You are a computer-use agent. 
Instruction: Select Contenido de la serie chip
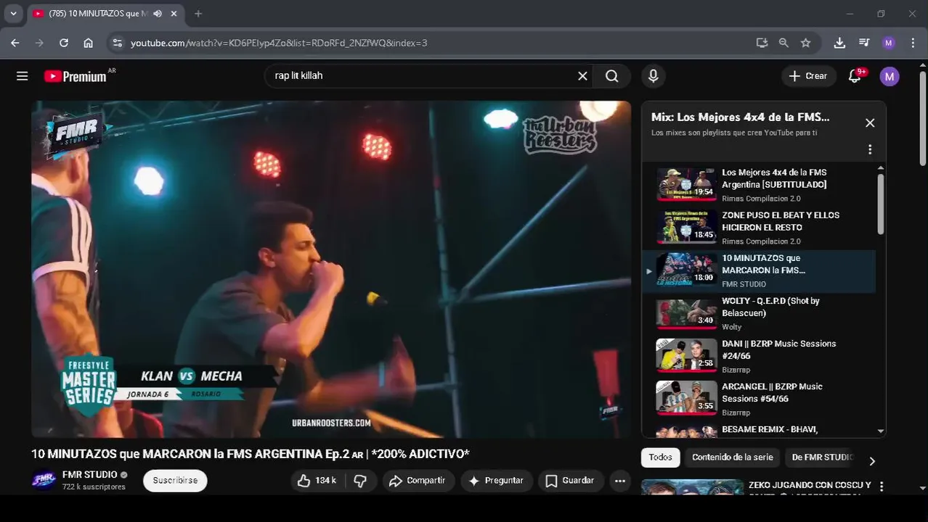coord(732,457)
